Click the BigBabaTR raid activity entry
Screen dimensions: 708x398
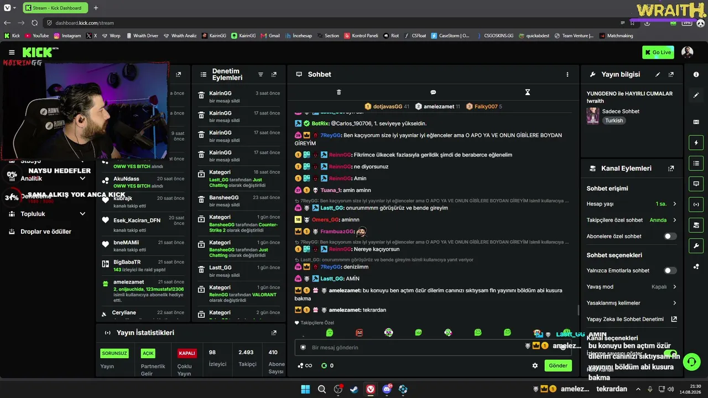point(143,266)
